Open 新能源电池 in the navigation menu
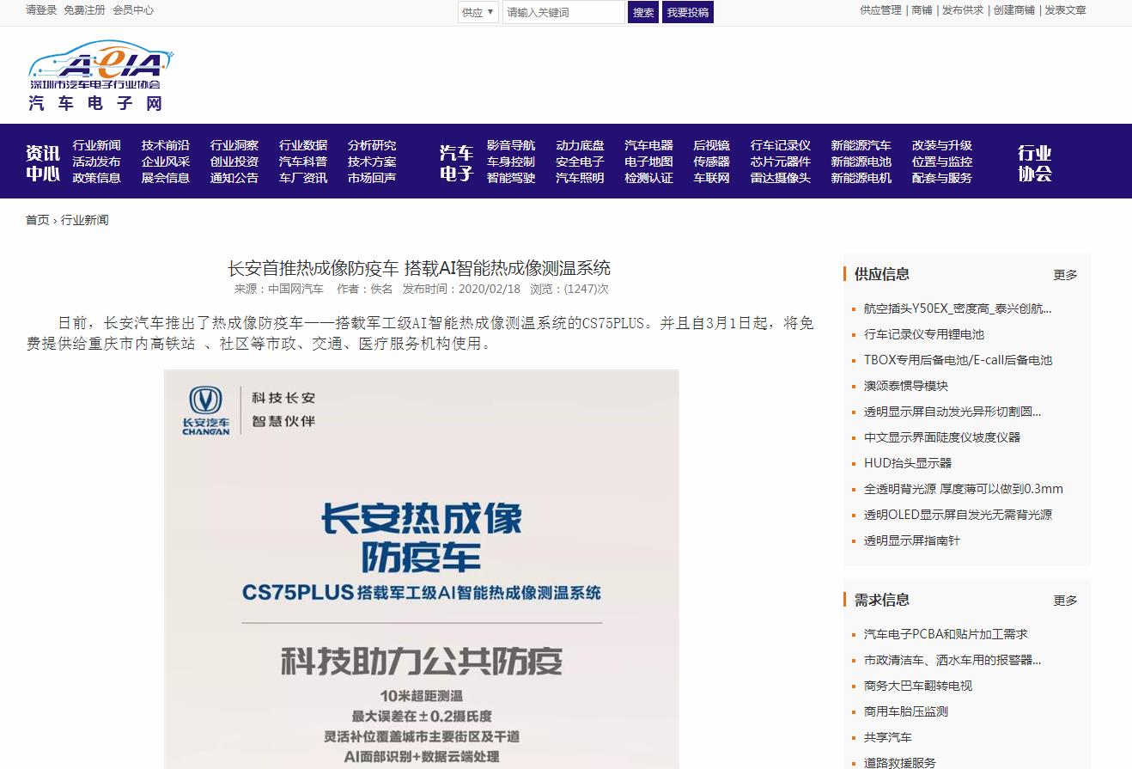Viewport: 1132px width, 769px height. [861, 162]
